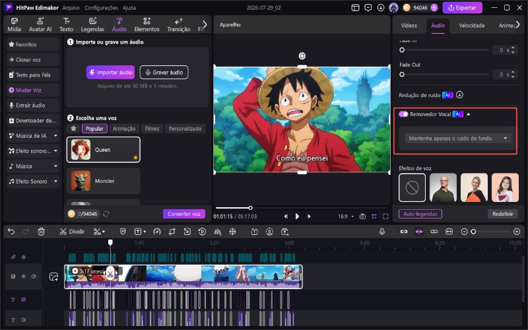Viewport: 528px width, 330px height.
Task: Collapse the Removedor Vocal section arrow
Action: tap(469, 114)
